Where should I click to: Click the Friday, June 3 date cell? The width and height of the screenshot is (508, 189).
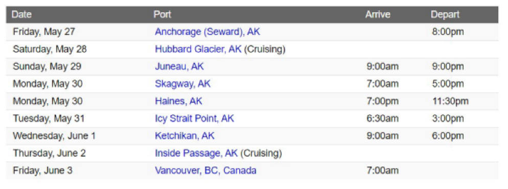coord(42,171)
